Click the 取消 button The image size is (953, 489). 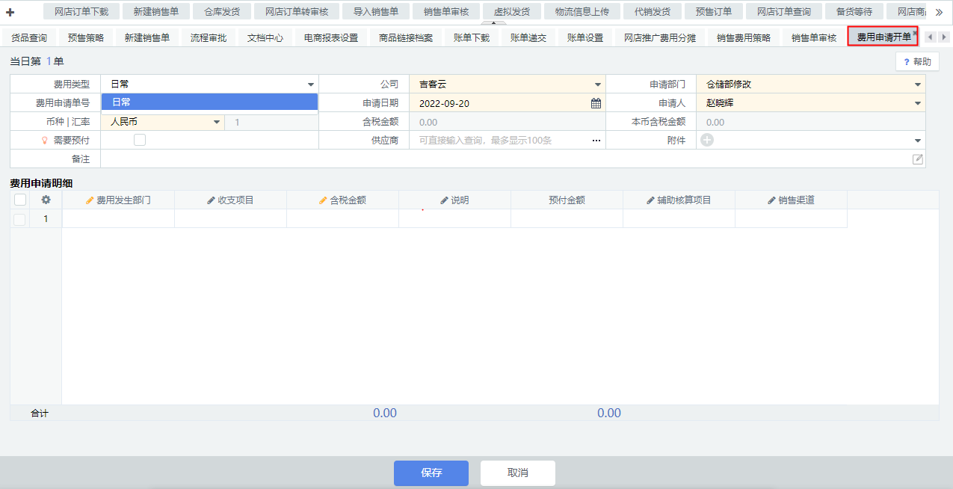(517, 473)
